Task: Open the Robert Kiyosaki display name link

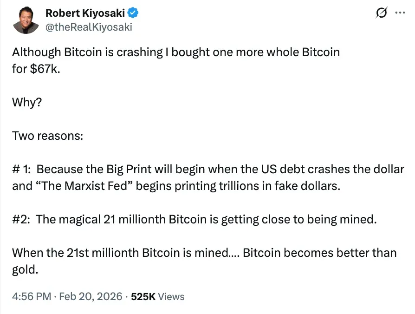Action: pyautogui.click(x=84, y=13)
